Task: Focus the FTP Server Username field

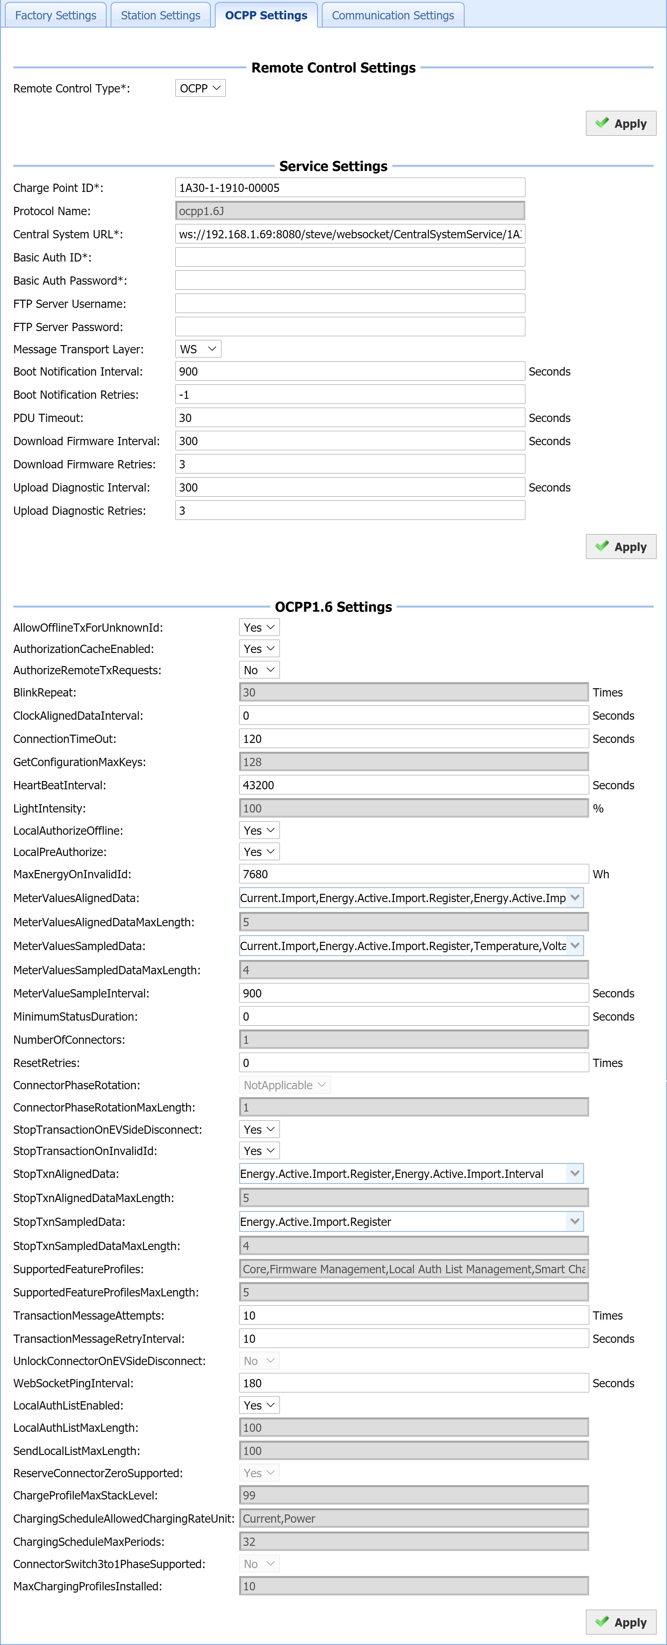Action: [350, 304]
